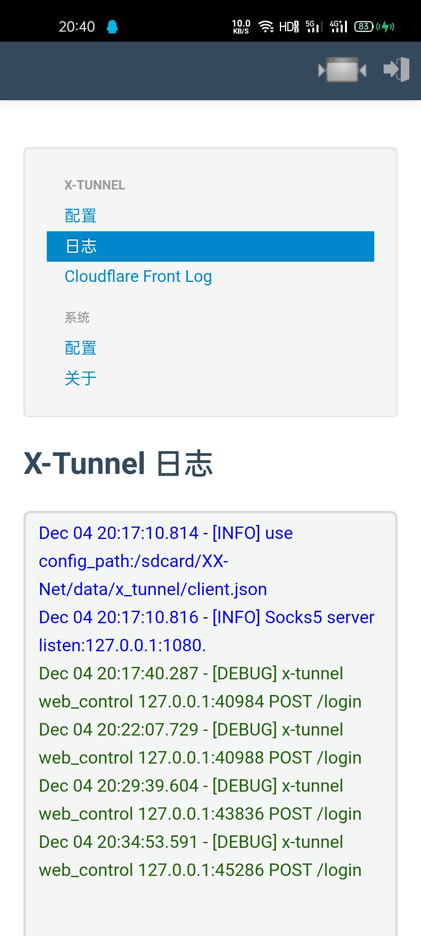Viewport: 421px width, 936px height.
Task: Open 配置 under the X-TUNNEL section
Action: 81,215
